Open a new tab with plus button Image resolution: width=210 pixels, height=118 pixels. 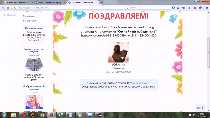point(102,2)
